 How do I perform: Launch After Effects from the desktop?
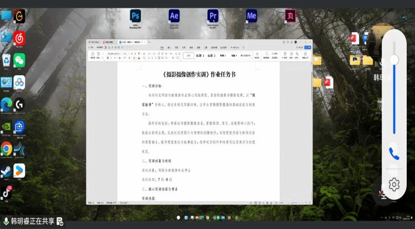174,16
